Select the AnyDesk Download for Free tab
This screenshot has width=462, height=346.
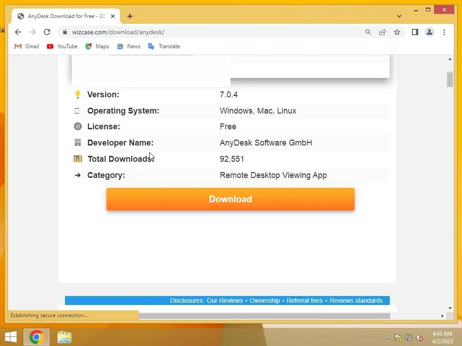(x=66, y=16)
